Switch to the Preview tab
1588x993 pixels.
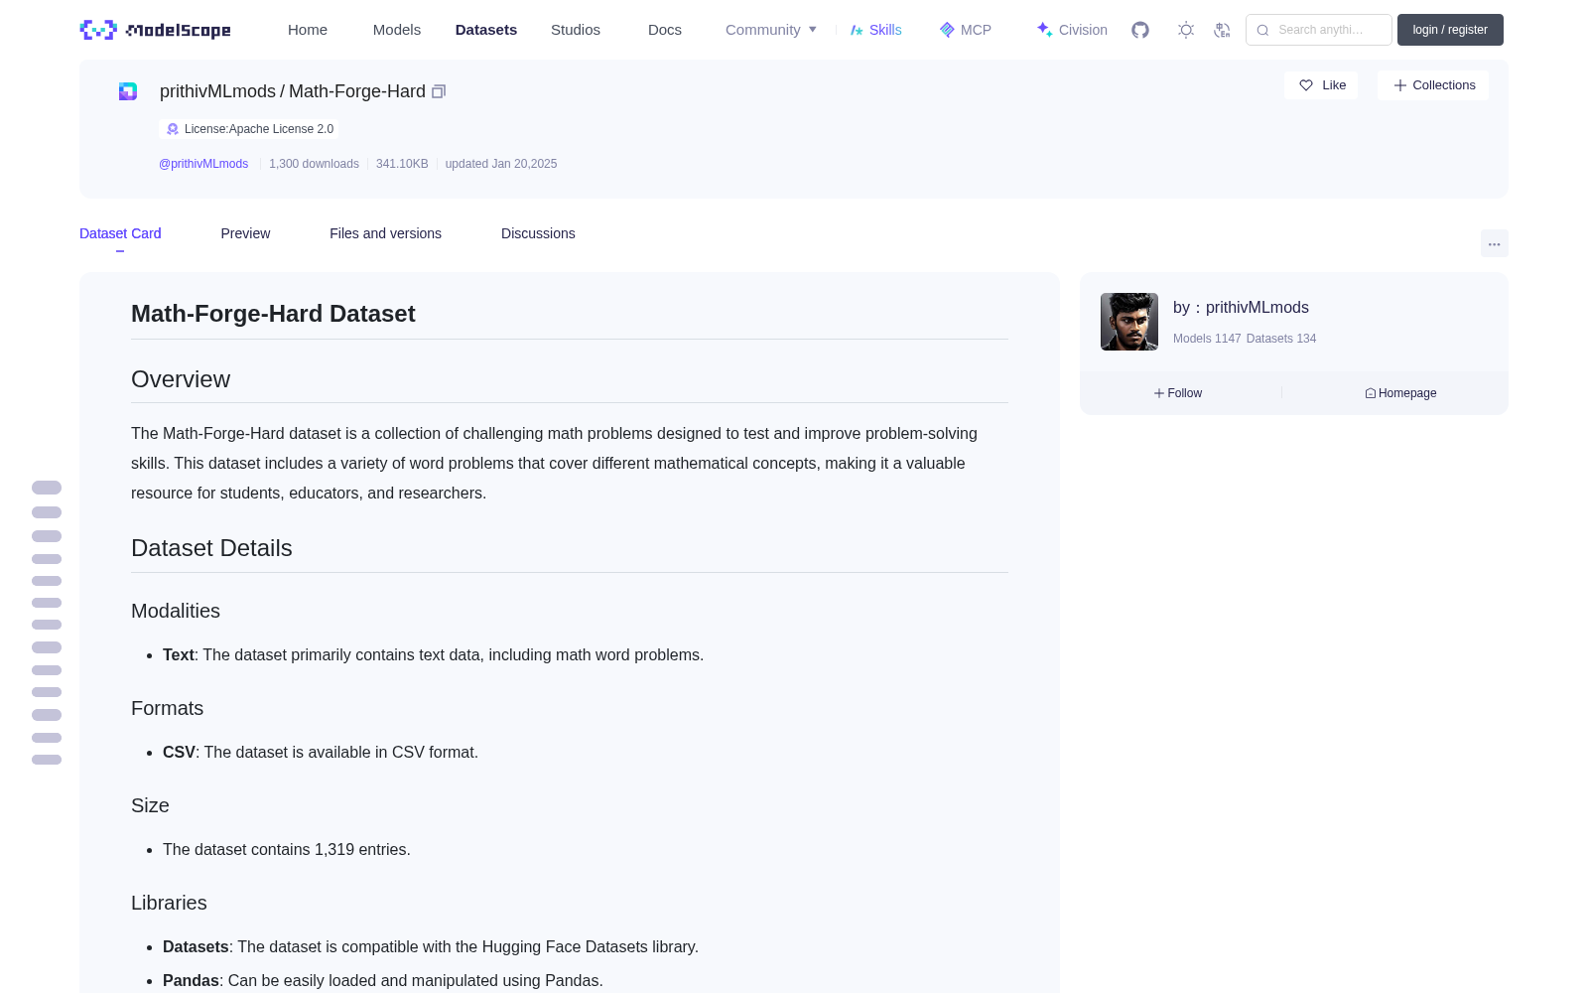coord(245,233)
